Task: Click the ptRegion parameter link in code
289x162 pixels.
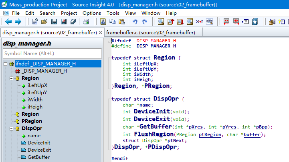Action: 210,134
